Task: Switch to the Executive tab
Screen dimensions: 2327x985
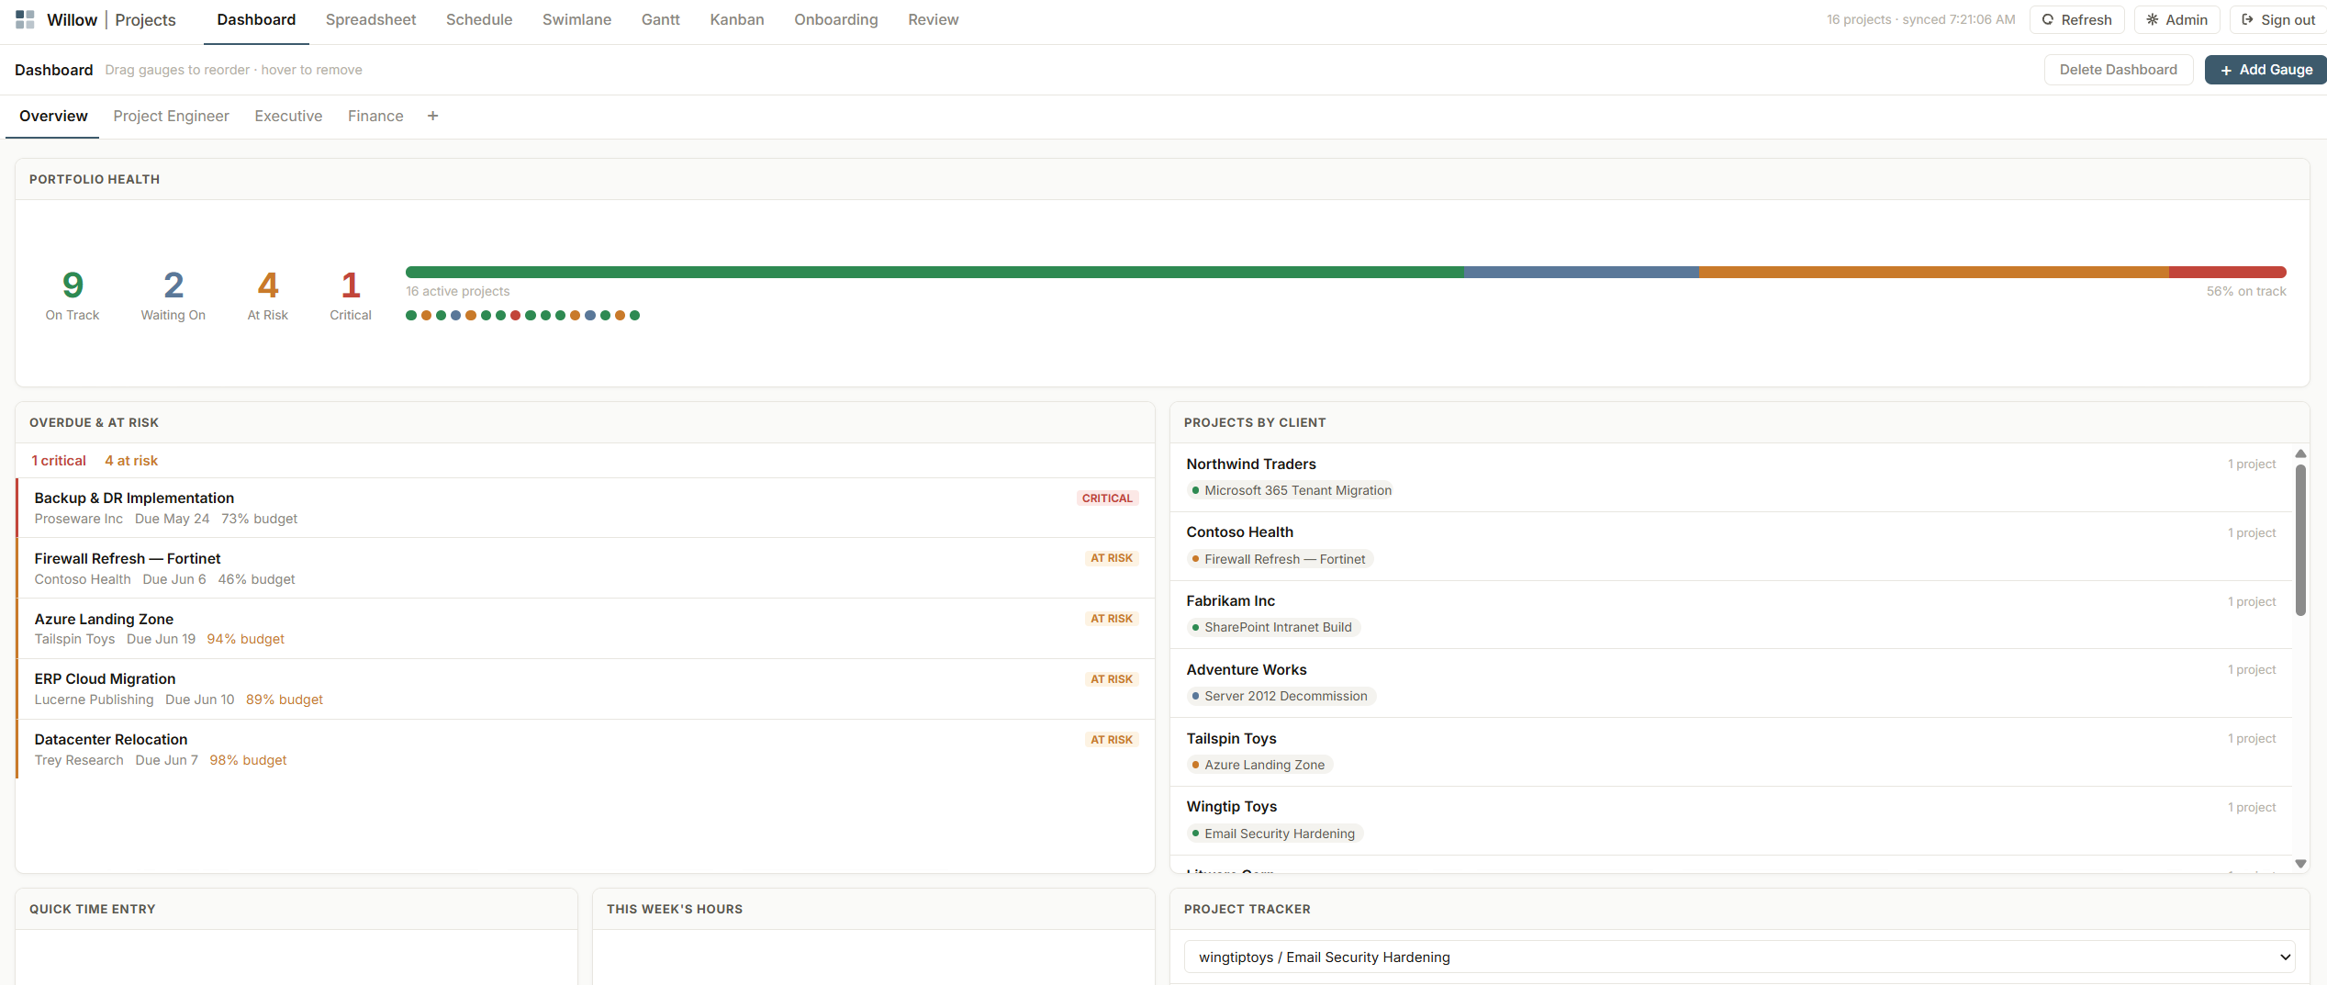Action: (x=288, y=116)
